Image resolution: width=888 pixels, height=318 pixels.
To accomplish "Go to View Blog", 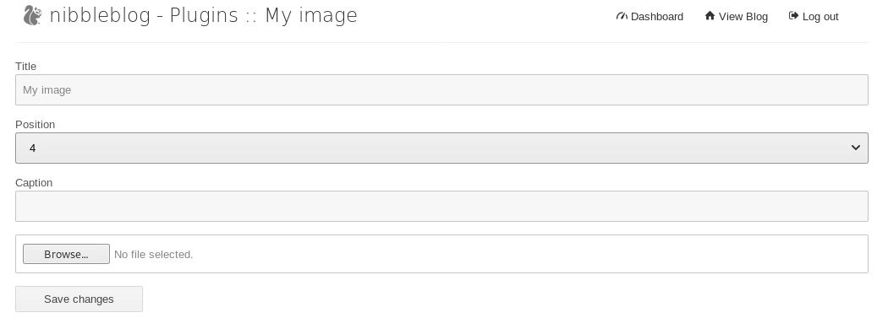I will (737, 16).
